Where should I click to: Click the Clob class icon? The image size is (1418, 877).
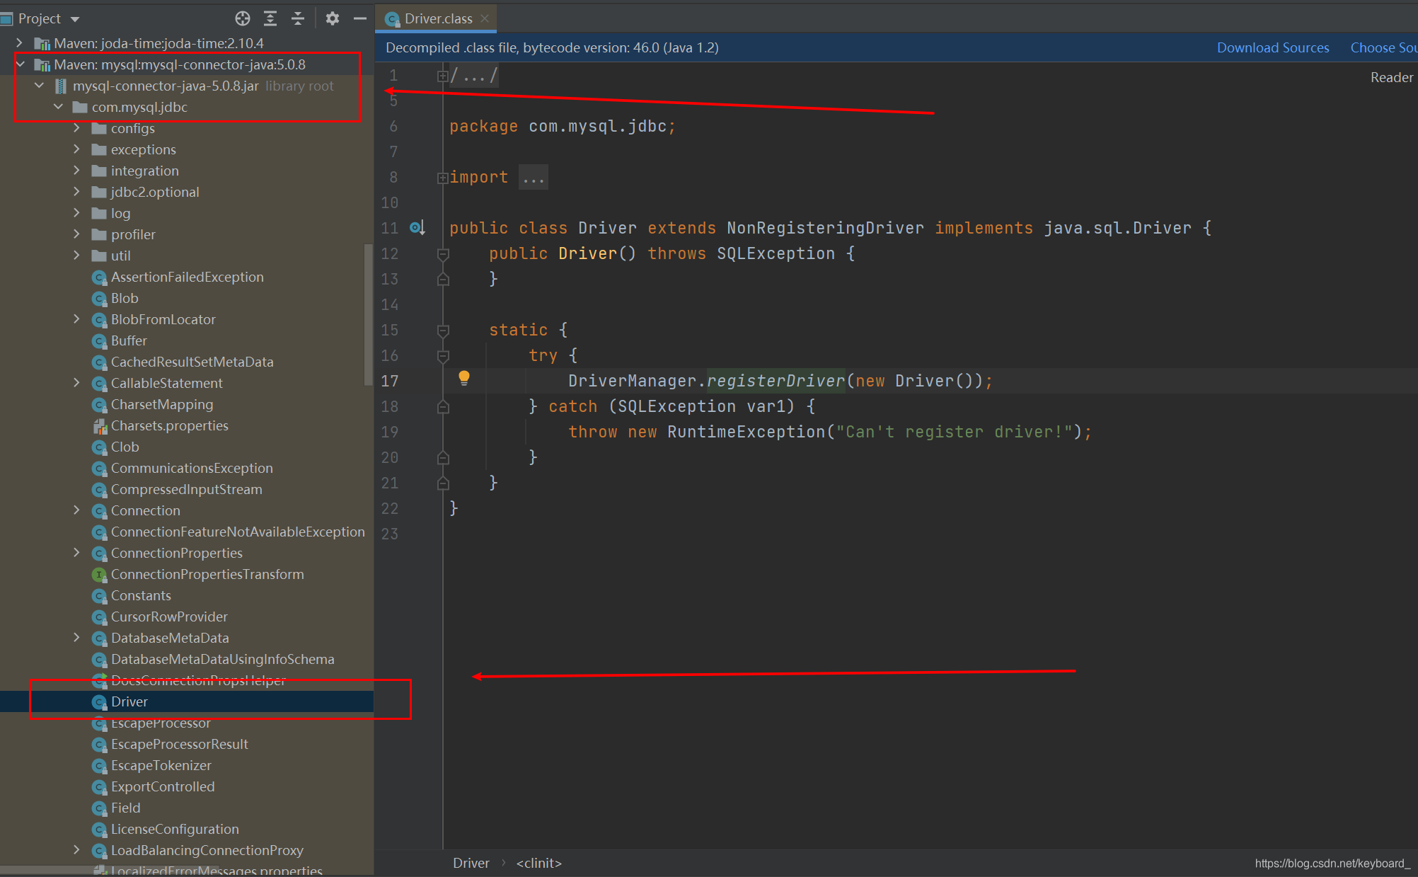pos(100,447)
